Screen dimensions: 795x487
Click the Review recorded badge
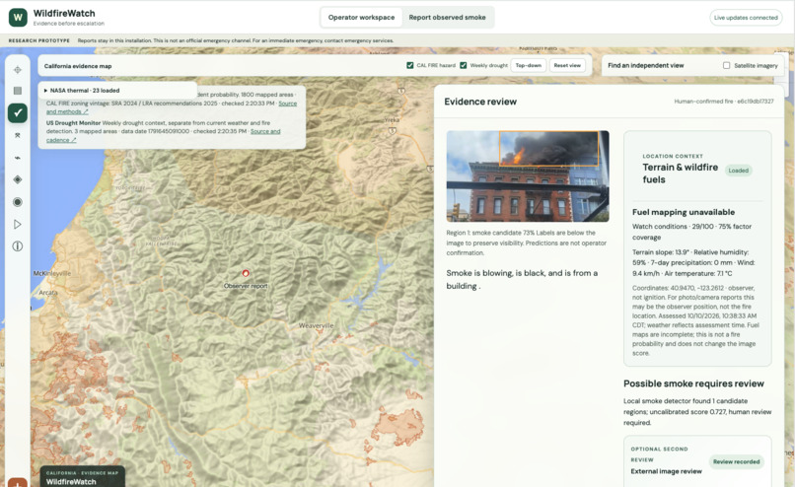pos(736,461)
